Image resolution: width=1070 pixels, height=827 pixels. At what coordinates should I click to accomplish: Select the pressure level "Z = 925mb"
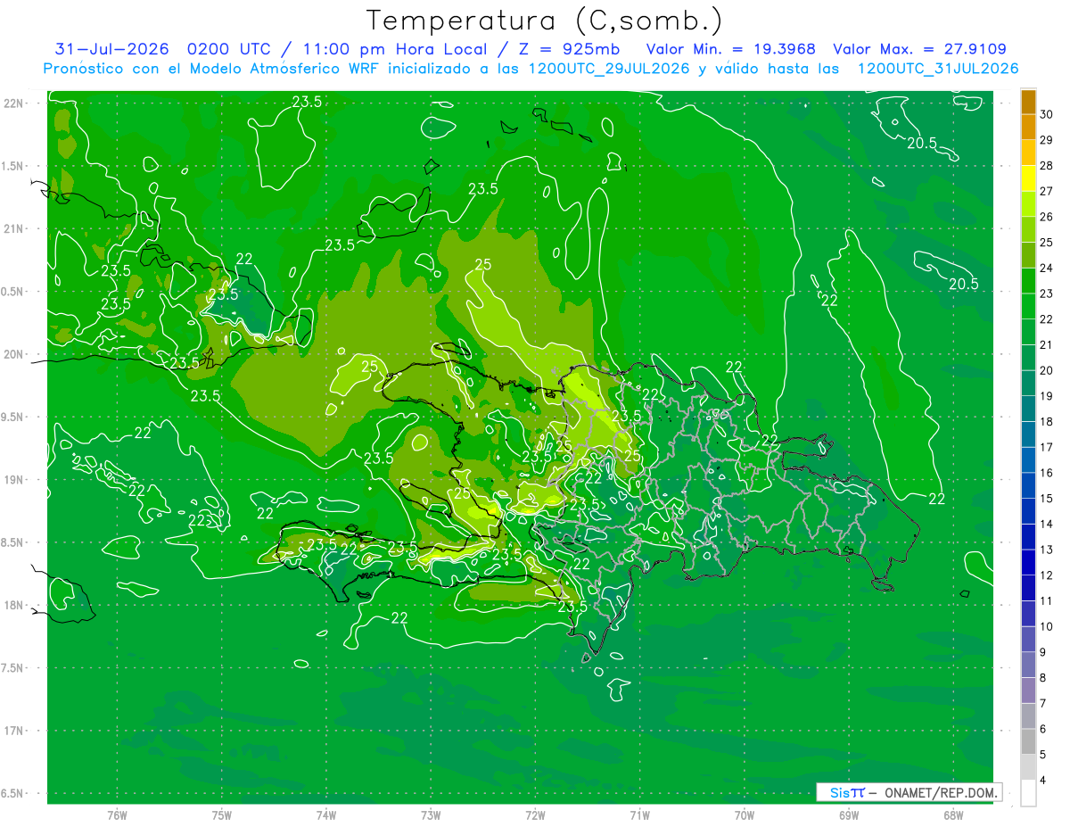coord(571,49)
